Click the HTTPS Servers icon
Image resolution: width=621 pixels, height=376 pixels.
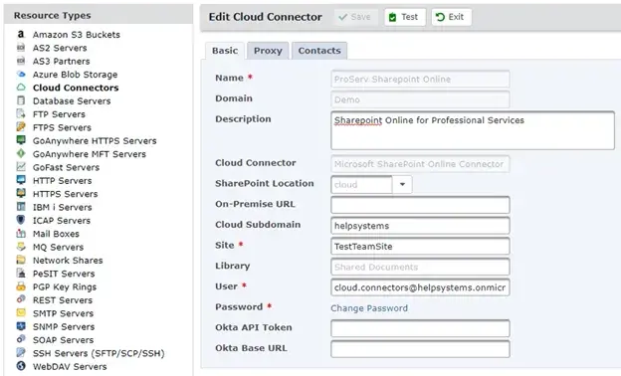[x=21, y=194]
